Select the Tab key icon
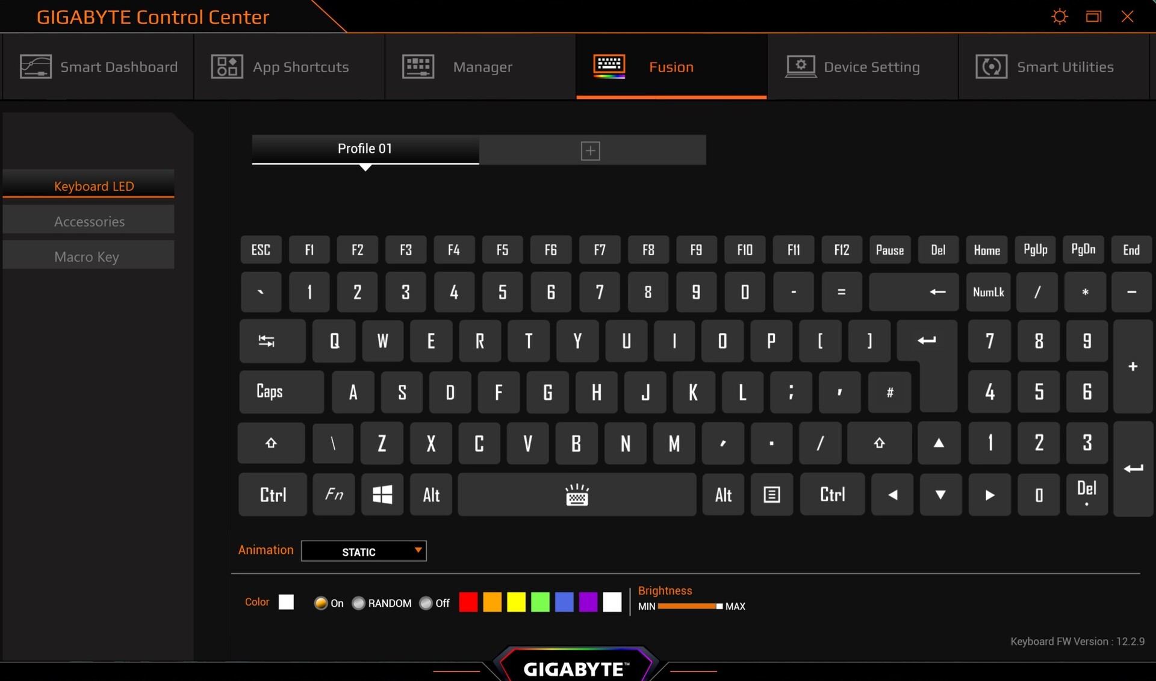 point(272,341)
